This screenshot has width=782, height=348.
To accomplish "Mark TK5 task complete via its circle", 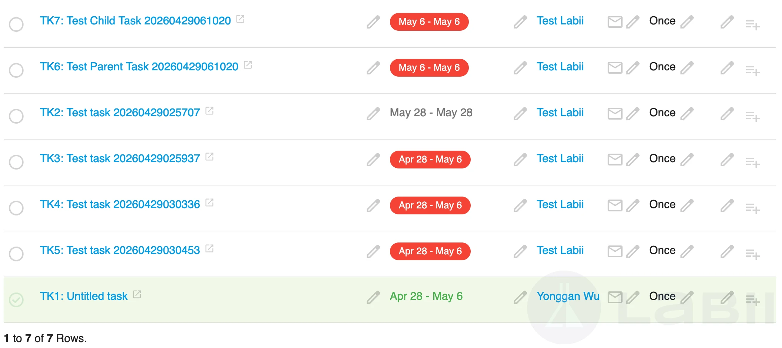I will (x=16, y=254).
